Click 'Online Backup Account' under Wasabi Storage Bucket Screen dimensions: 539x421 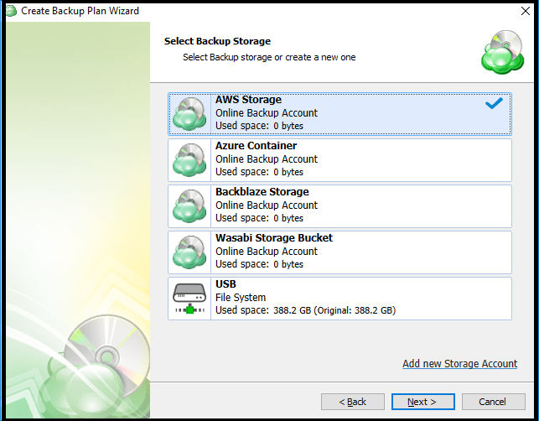(267, 251)
